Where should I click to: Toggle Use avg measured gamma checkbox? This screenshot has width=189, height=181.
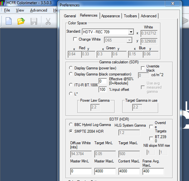click(143, 87)
